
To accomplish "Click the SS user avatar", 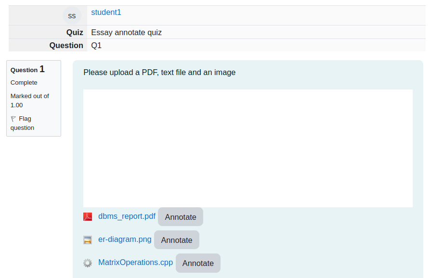I will pos(72,15).
